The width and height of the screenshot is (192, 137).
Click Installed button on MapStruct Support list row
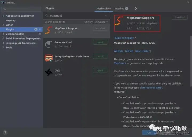click(100, 28)
